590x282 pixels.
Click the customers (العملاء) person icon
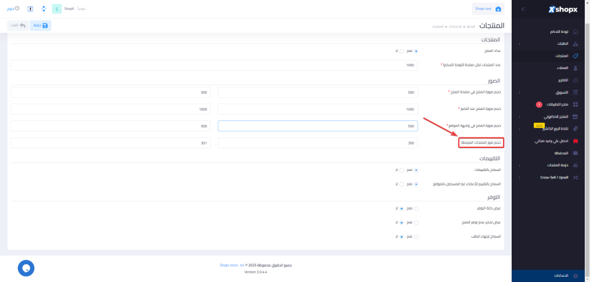(575, 68)
